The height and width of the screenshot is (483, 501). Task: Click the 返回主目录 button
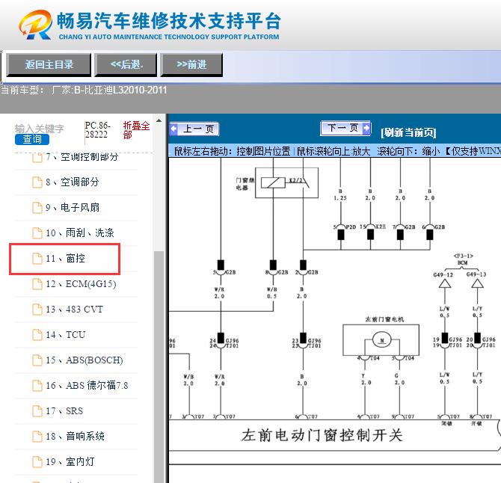49,65
